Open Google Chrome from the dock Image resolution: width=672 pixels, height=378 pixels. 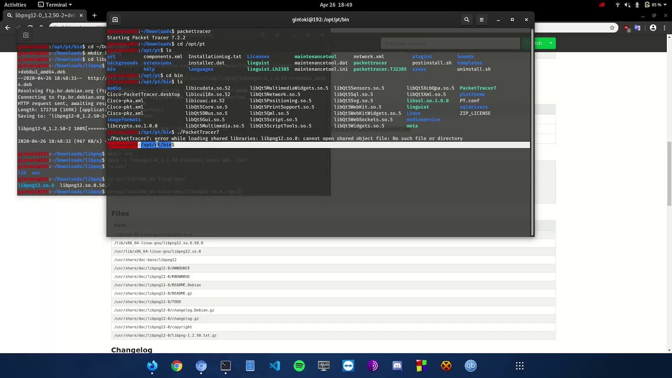point(176,366)
